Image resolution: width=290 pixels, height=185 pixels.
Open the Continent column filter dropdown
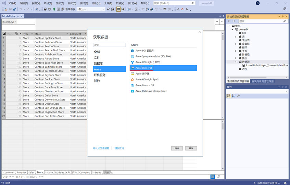pyautogui.click(x=85, y=34)
